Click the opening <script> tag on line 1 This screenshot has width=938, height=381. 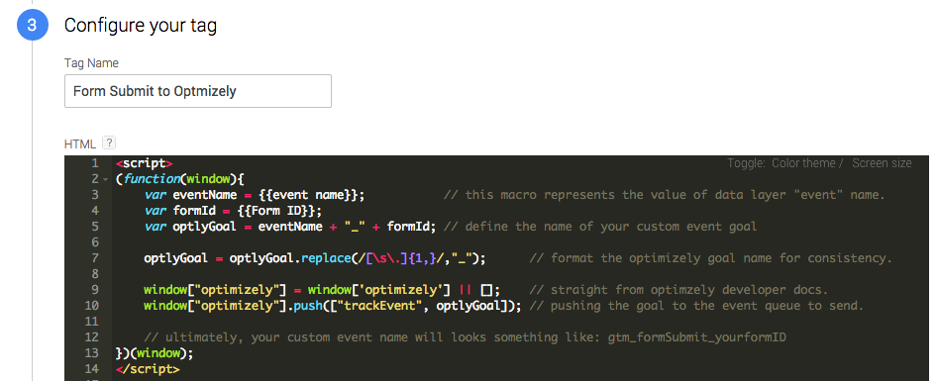[x=145, y=163]
